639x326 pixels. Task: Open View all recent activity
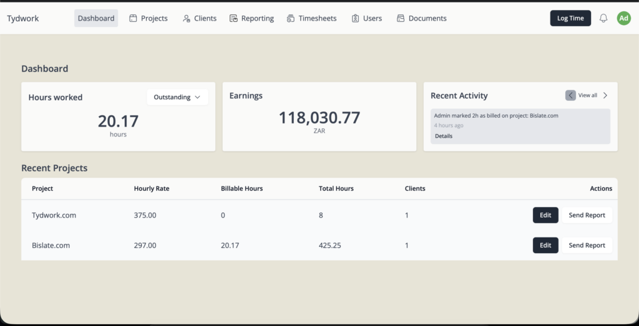tap(587, 95)
